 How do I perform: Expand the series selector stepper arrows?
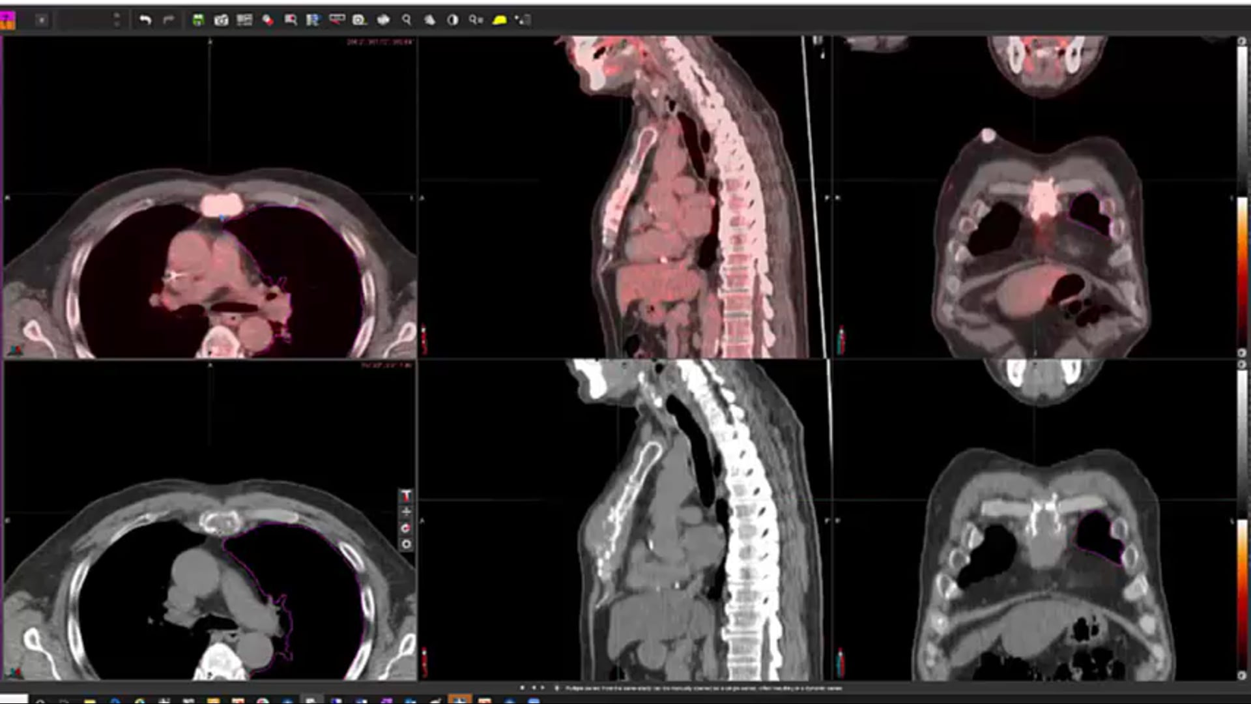pos(116,20)
